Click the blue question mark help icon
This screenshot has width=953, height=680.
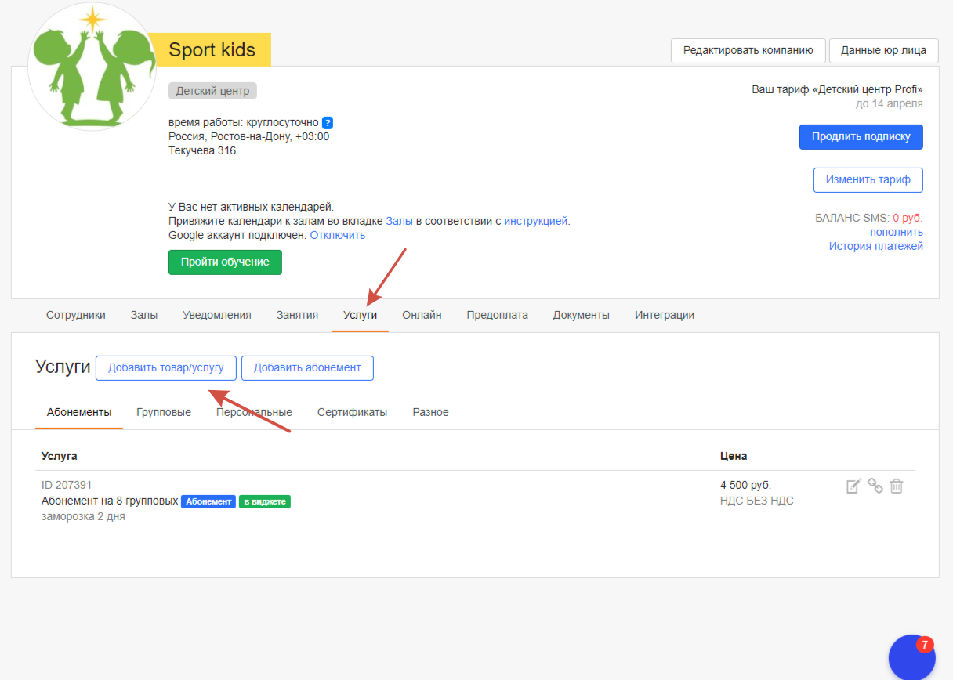(328, 123)
